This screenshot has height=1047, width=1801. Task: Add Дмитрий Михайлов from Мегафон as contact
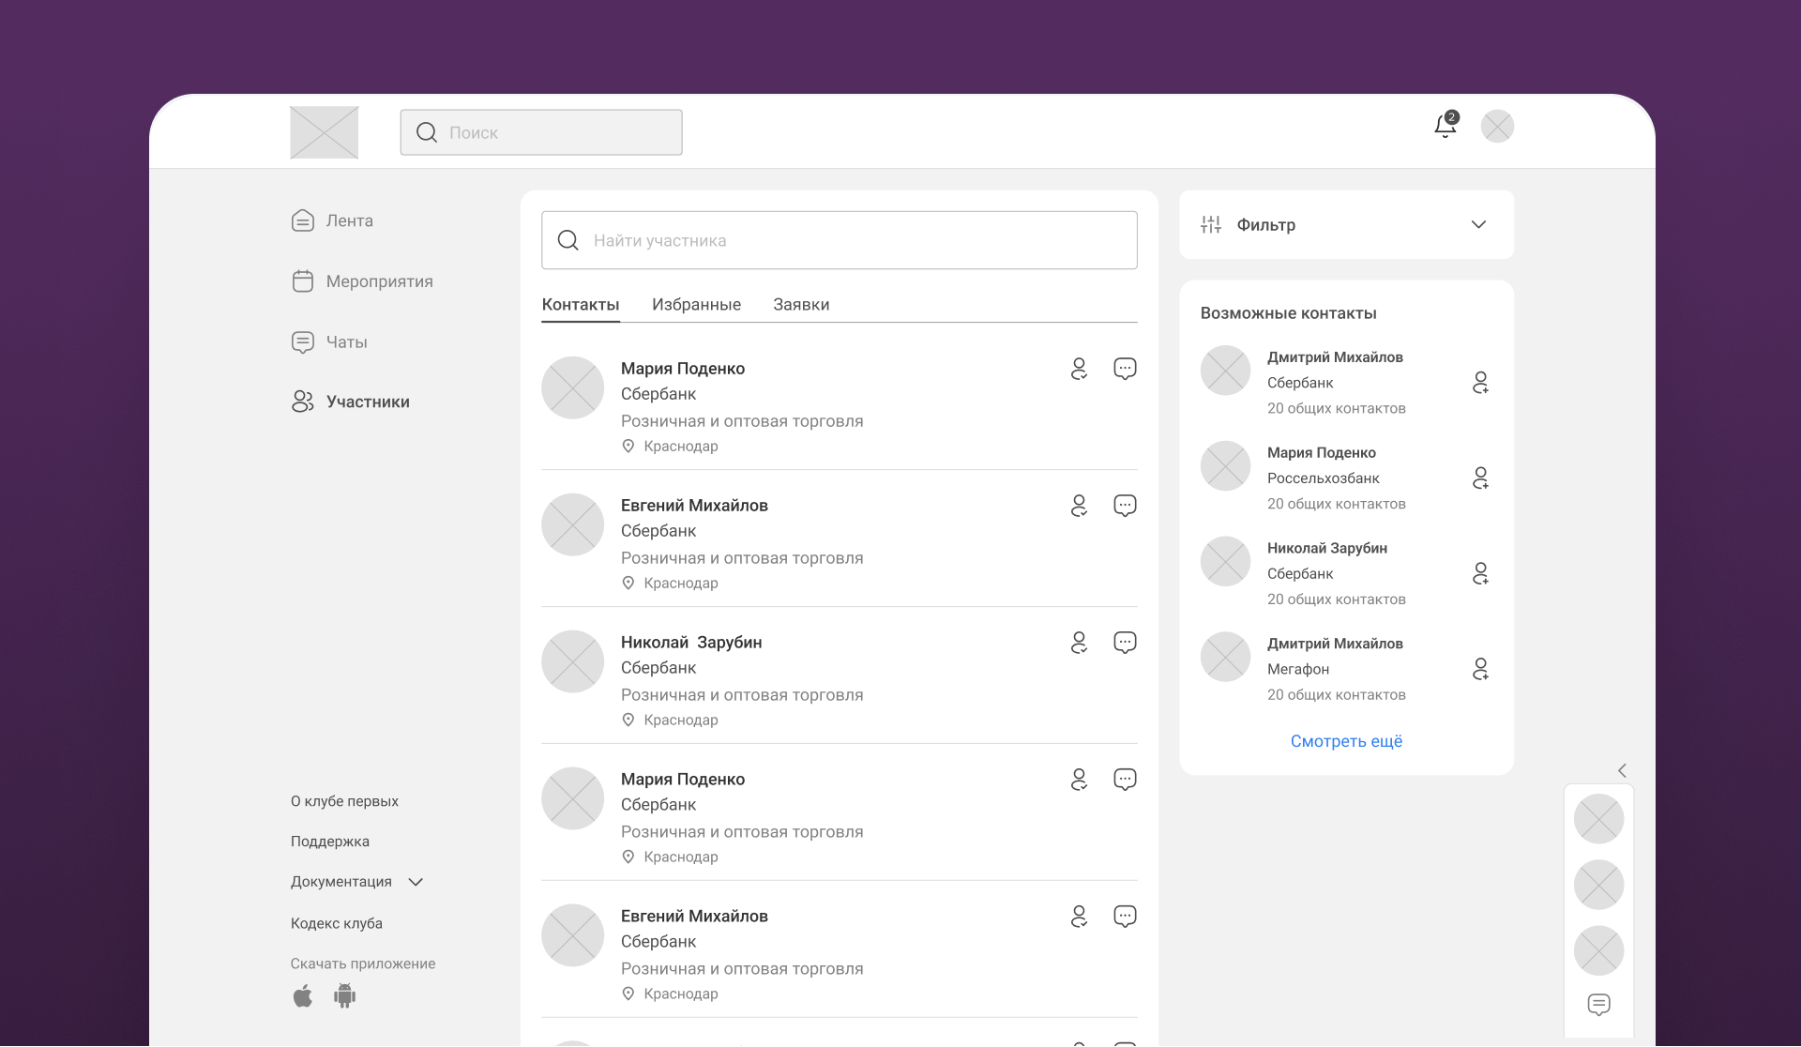[1480, 669]
